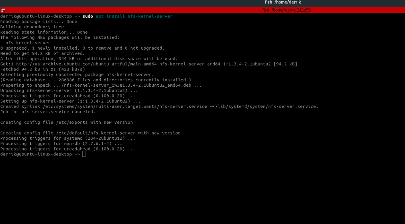Click 'Setting up nfs-kernel-server (1:1.3.4-2.1ubuntu2) ...'

click(x=71, y=101)
